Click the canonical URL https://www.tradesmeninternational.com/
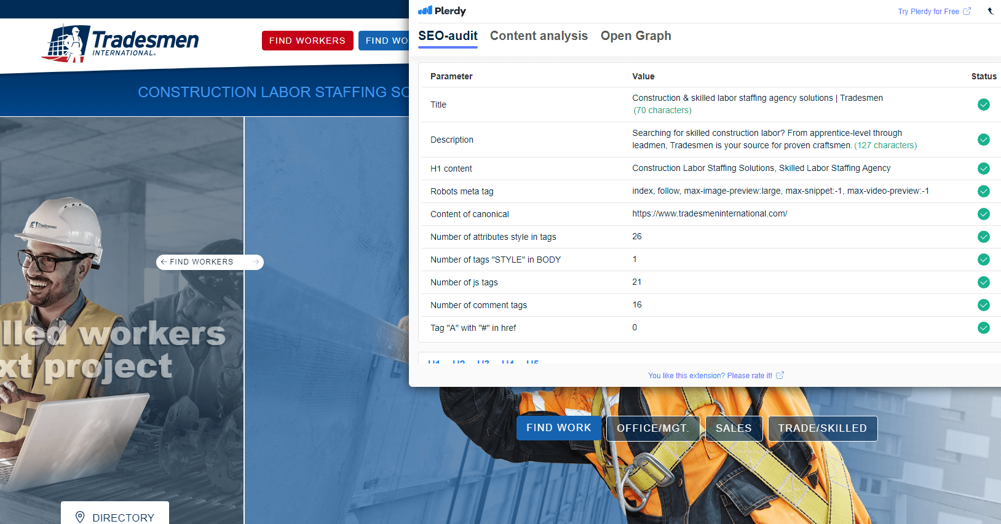1001x524 pixels. pyautogui.click(x=710, y=213)
